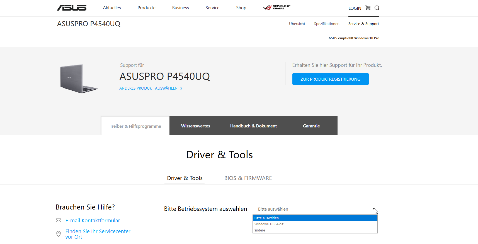The height and width of the screenshot is (244, 478).
Task: Open the shopping cart icon
Action: pyautogui.click(x=368, y=8)
